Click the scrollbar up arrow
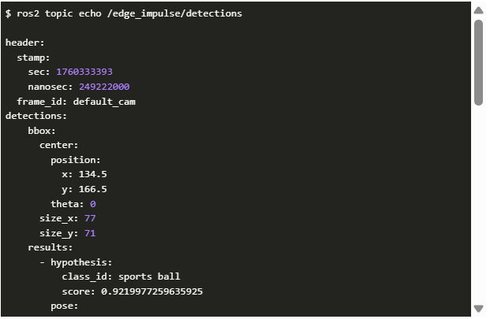The width and height of the screenshot is (490, 319). [x=478, y=10]
